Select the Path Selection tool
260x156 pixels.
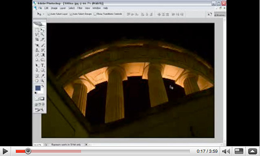click(x=37, y=66)
